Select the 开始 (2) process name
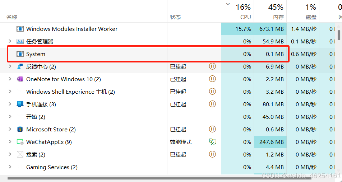Viewport: 342px width, 182px height. tap(36, 117)
